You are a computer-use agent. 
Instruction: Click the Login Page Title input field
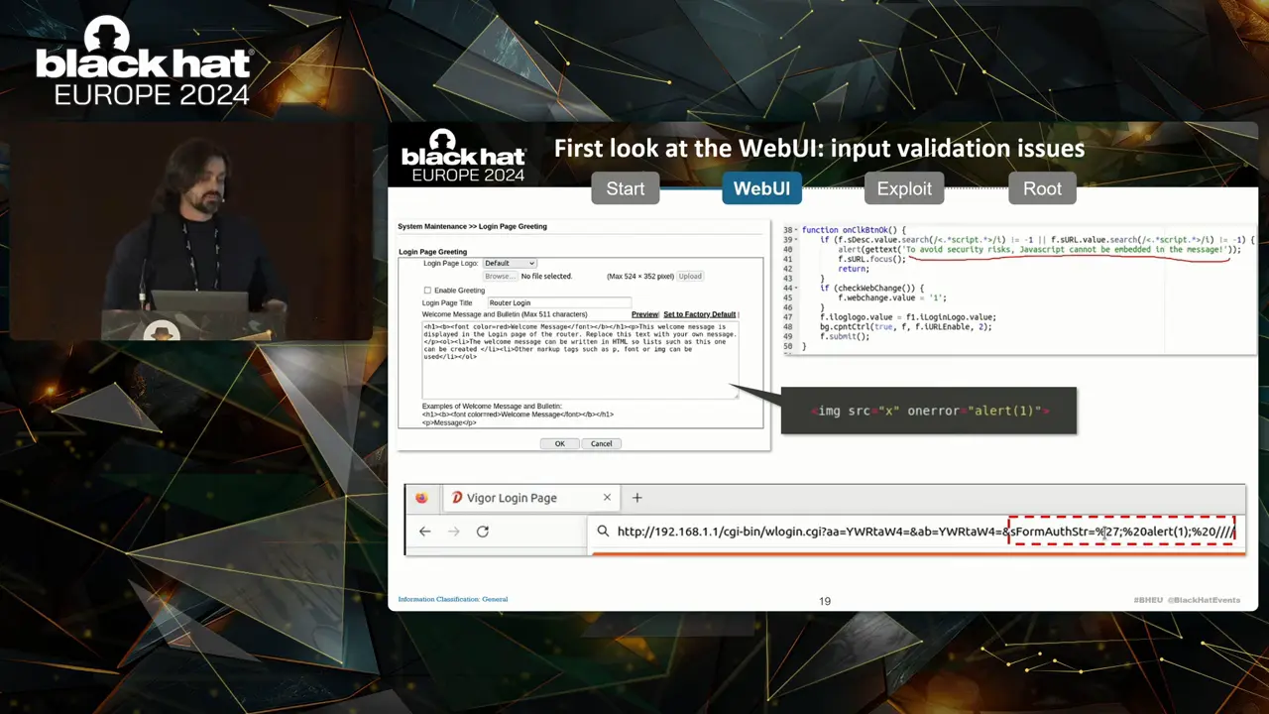click(558, 302)
